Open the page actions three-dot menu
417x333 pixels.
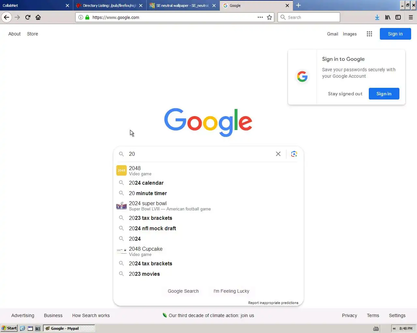pos(260,17)
